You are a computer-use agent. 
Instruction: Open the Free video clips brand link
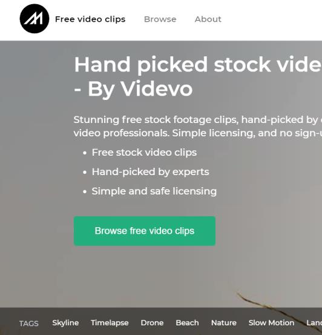[x=90, y=19]
